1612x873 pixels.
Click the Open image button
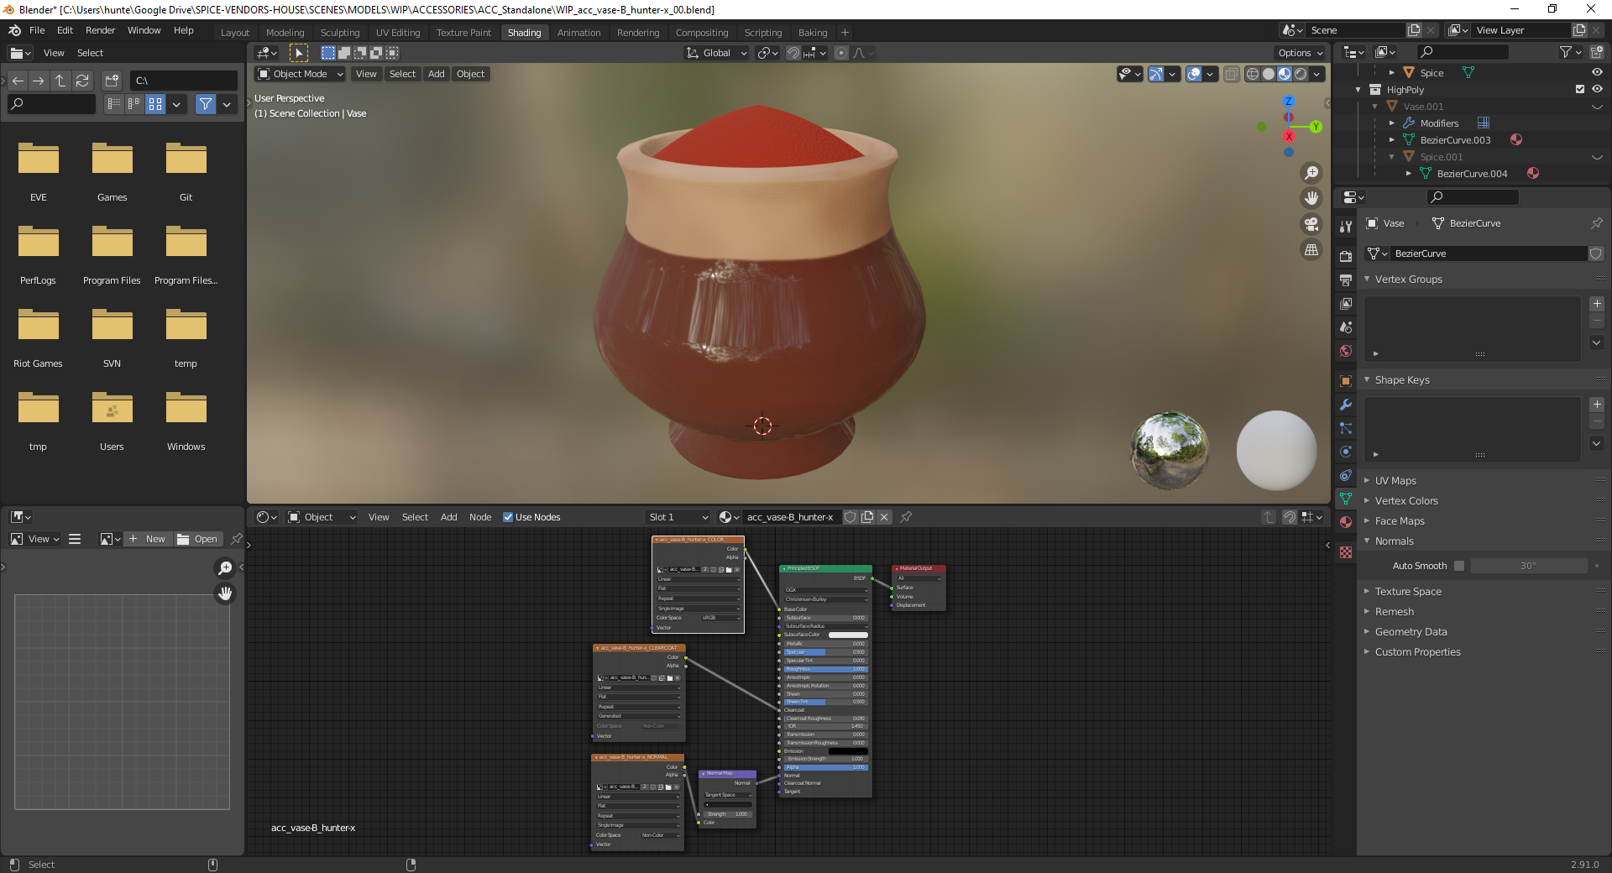point(198,539)
